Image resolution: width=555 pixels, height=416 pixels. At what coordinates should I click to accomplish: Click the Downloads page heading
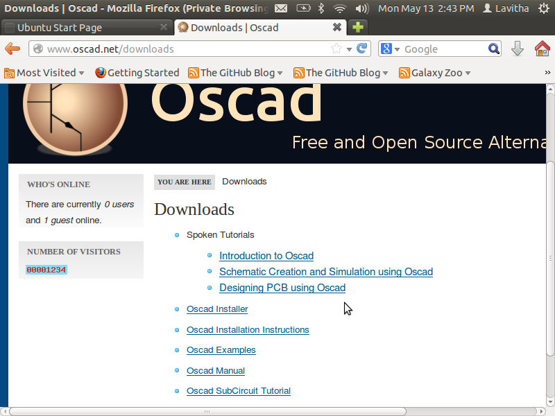click(x=194, y=209)
